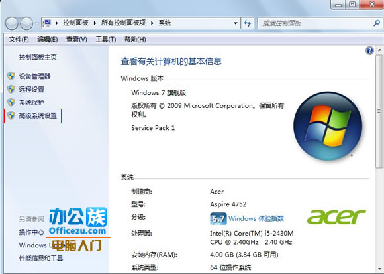The height and width of the screenshot is (274, 384).
Task: Click the Windows 7 旗舰版 text
Action: coord(159,93)
